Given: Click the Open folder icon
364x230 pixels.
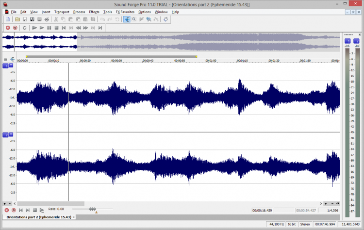Looking at the screenshot, I should [17, 19].
